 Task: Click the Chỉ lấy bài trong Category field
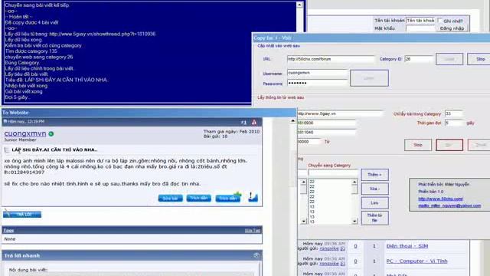pos(453,114)
